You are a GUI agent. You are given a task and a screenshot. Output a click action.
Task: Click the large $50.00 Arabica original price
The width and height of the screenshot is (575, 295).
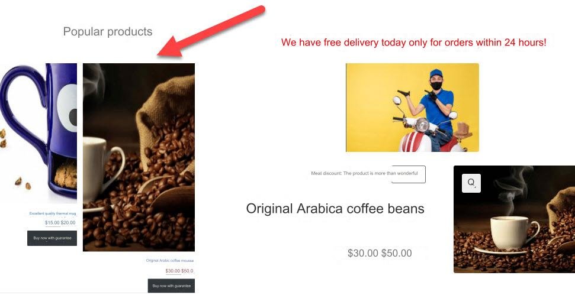click(x=396, y=253)
